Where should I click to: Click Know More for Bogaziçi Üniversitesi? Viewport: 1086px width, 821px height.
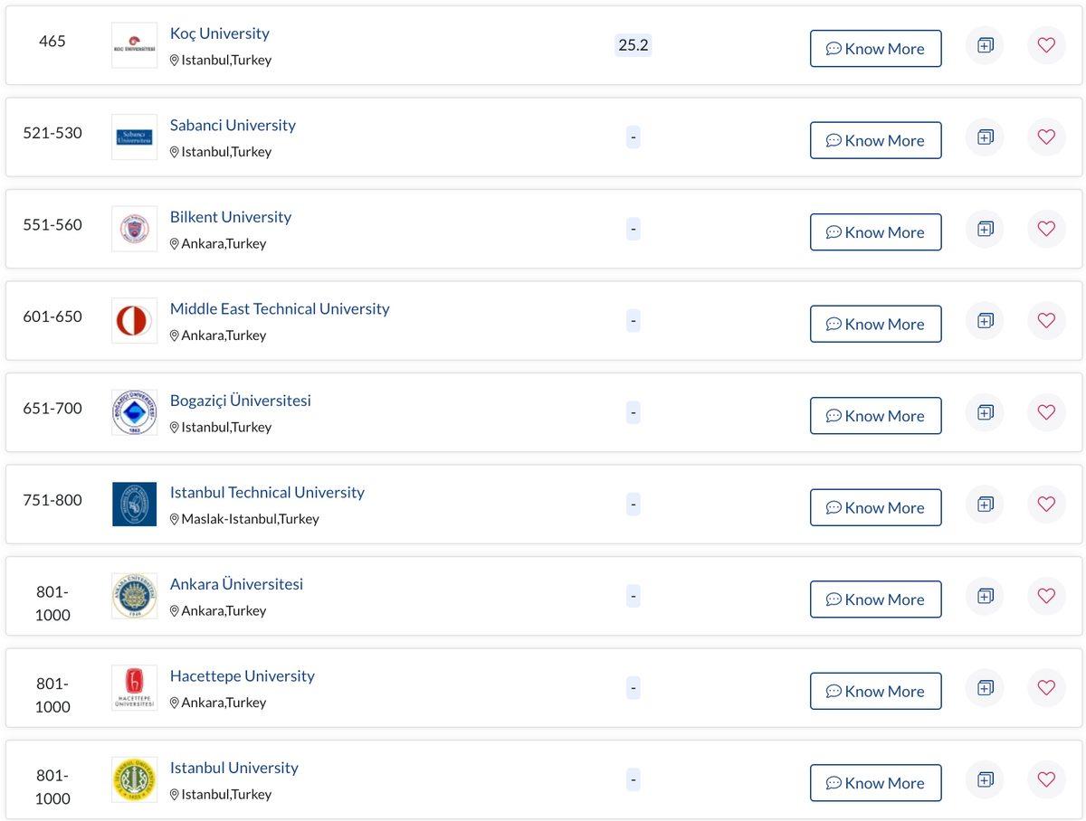(x=875, y=416)
